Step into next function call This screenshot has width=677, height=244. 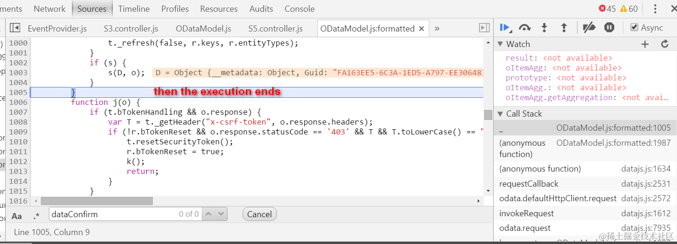pos(544,28)
